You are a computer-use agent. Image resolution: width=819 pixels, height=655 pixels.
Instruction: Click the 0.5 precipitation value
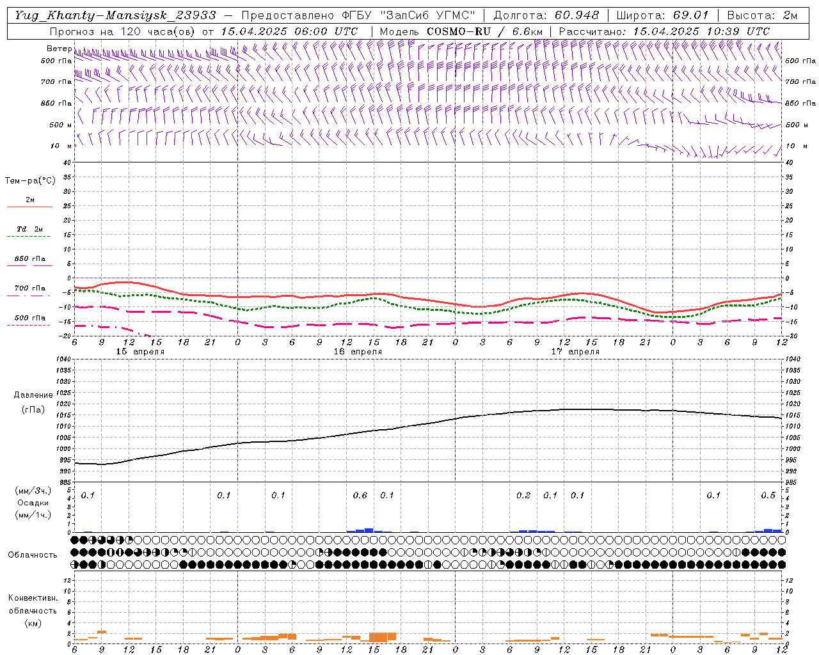768,496
